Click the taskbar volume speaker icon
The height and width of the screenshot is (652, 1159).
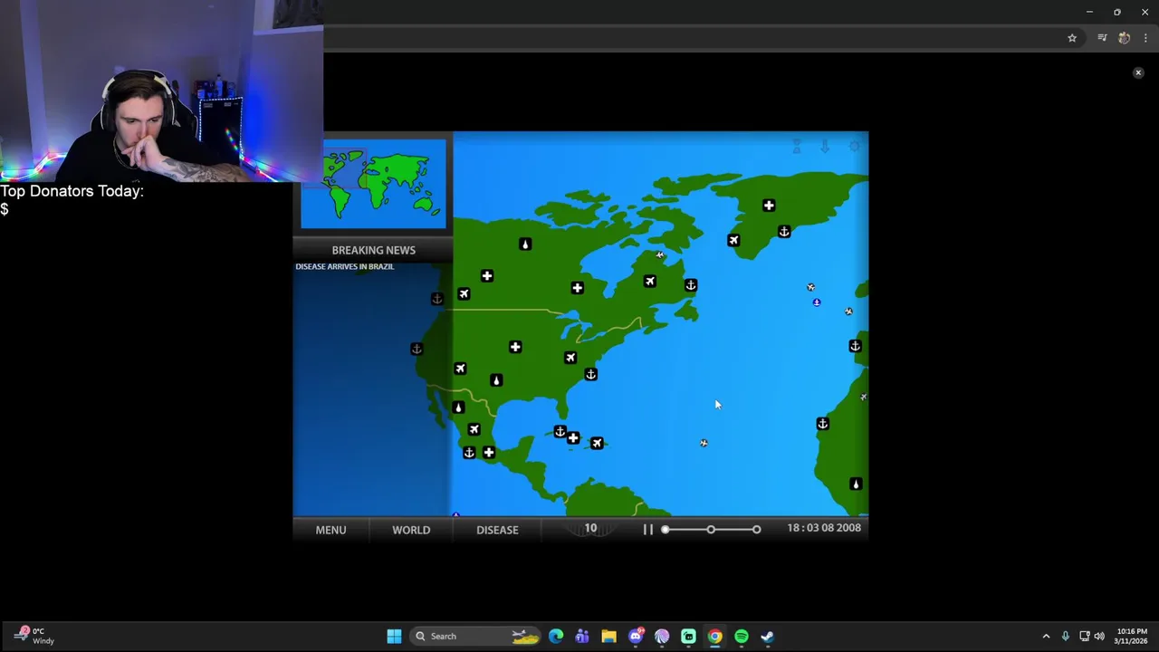(x=1099, y=637)
